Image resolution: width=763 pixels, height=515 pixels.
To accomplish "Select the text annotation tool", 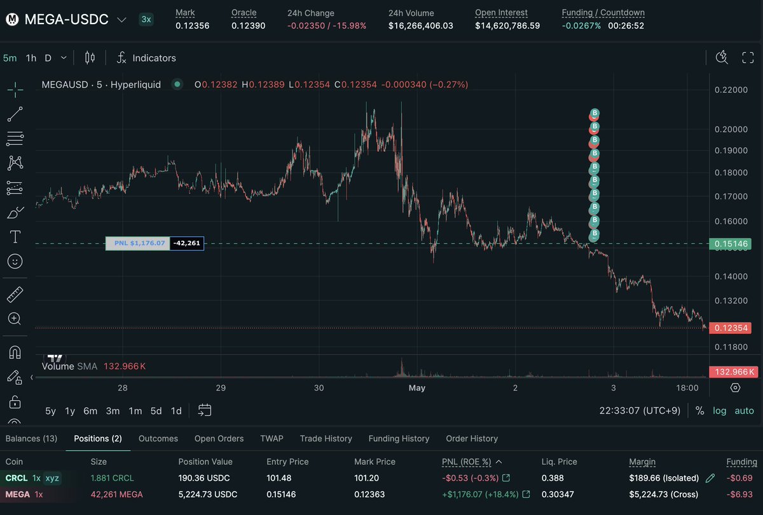I will (x=15, y=237).
